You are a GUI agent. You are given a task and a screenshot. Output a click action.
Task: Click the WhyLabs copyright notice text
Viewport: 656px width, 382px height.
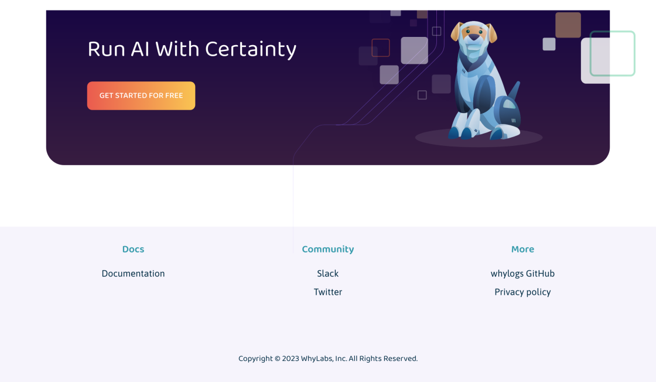click(328, 359)
